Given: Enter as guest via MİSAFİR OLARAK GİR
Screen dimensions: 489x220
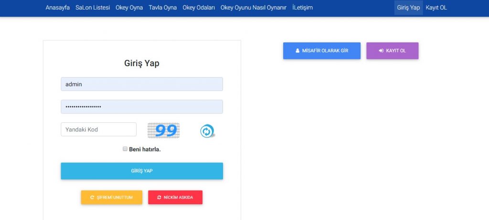Looking at the screenshot, I should coord(322,51).
